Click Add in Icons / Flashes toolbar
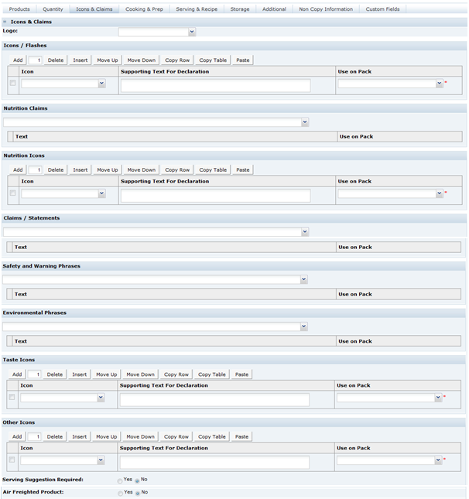Image resolution: width=469 pixels, height=499 pixels. tap(18, 60)
